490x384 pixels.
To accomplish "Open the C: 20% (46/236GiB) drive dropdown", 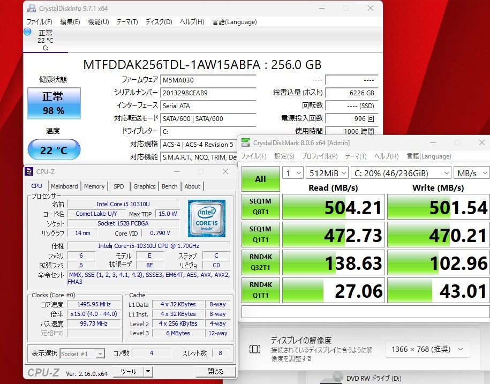I will coord(401,173).
